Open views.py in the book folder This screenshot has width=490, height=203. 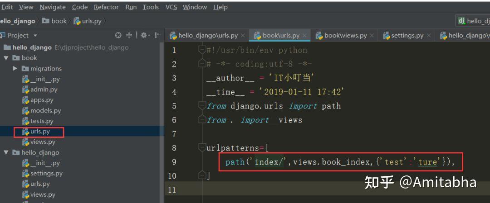tap(39, 142)
